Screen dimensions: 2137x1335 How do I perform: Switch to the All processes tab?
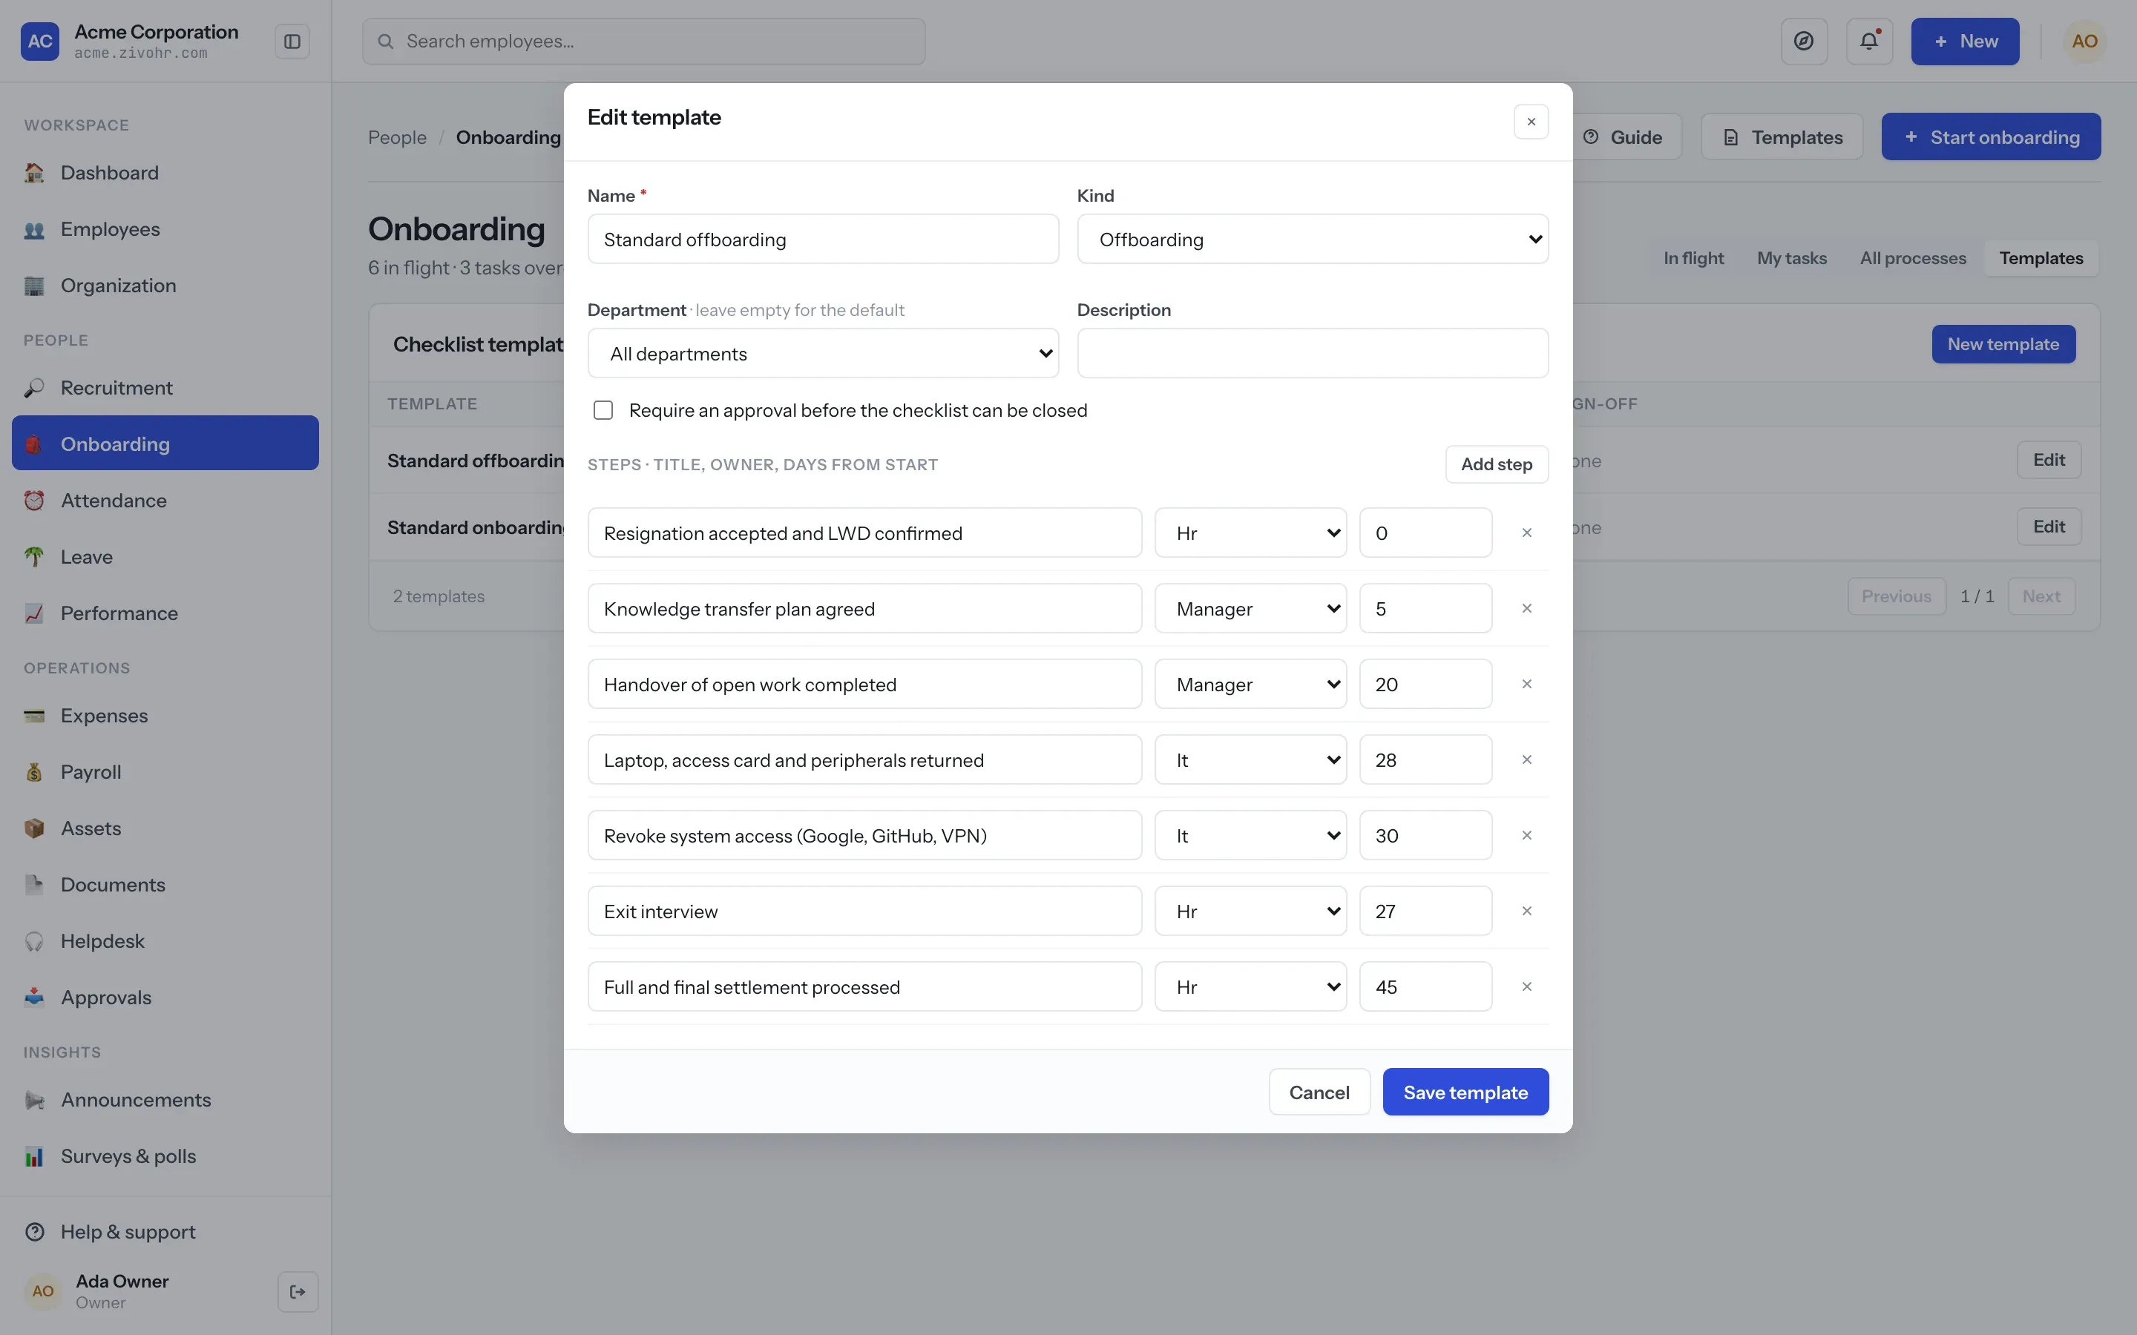click(x=1913, y=258)
